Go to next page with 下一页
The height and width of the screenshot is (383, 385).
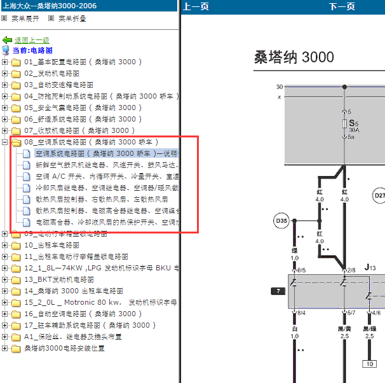(x=342, y=6)
